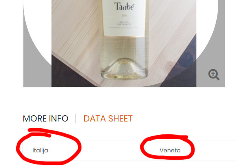Click the vertical divider between the tab titles
This screenshot has height=168, width=237.
76,118
